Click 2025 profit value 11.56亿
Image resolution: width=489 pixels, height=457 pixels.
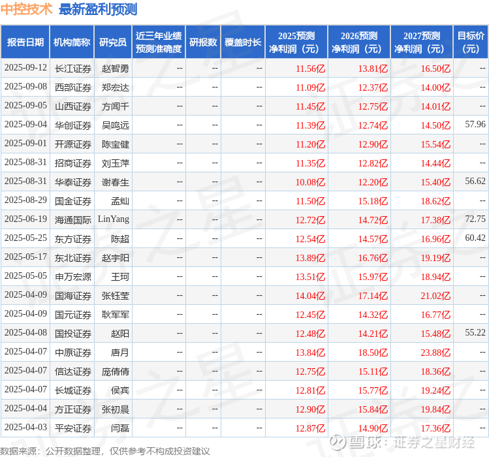coord(310,69)
